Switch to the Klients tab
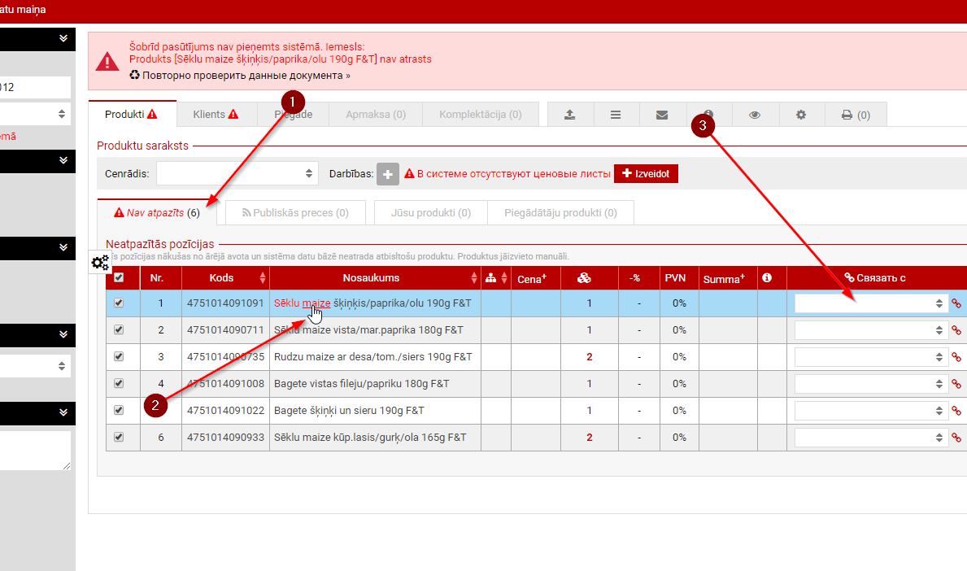Screen dimensions: 967x571 pos(215,115)
